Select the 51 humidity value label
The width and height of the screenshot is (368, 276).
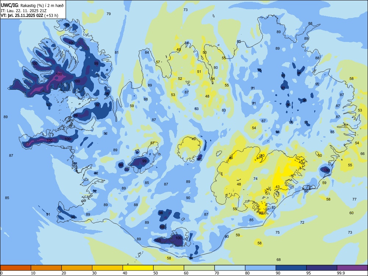tap(199, 72)
